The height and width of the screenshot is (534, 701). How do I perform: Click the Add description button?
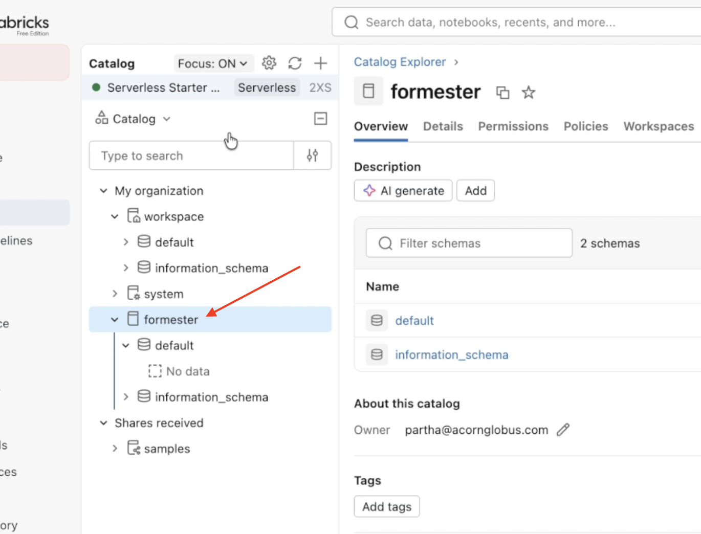pyautogui.click(x=475, y=191)
